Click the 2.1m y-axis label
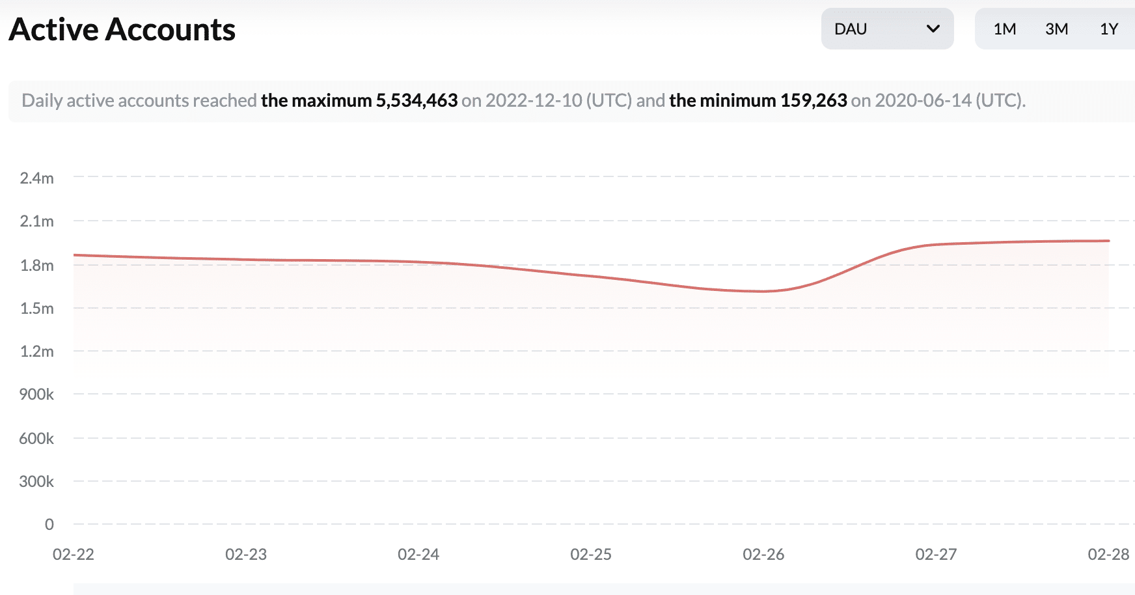The image size is (1135, 595). [37, 221]
